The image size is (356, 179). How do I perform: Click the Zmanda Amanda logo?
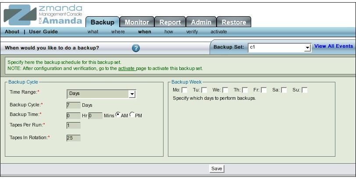(43, 15)
